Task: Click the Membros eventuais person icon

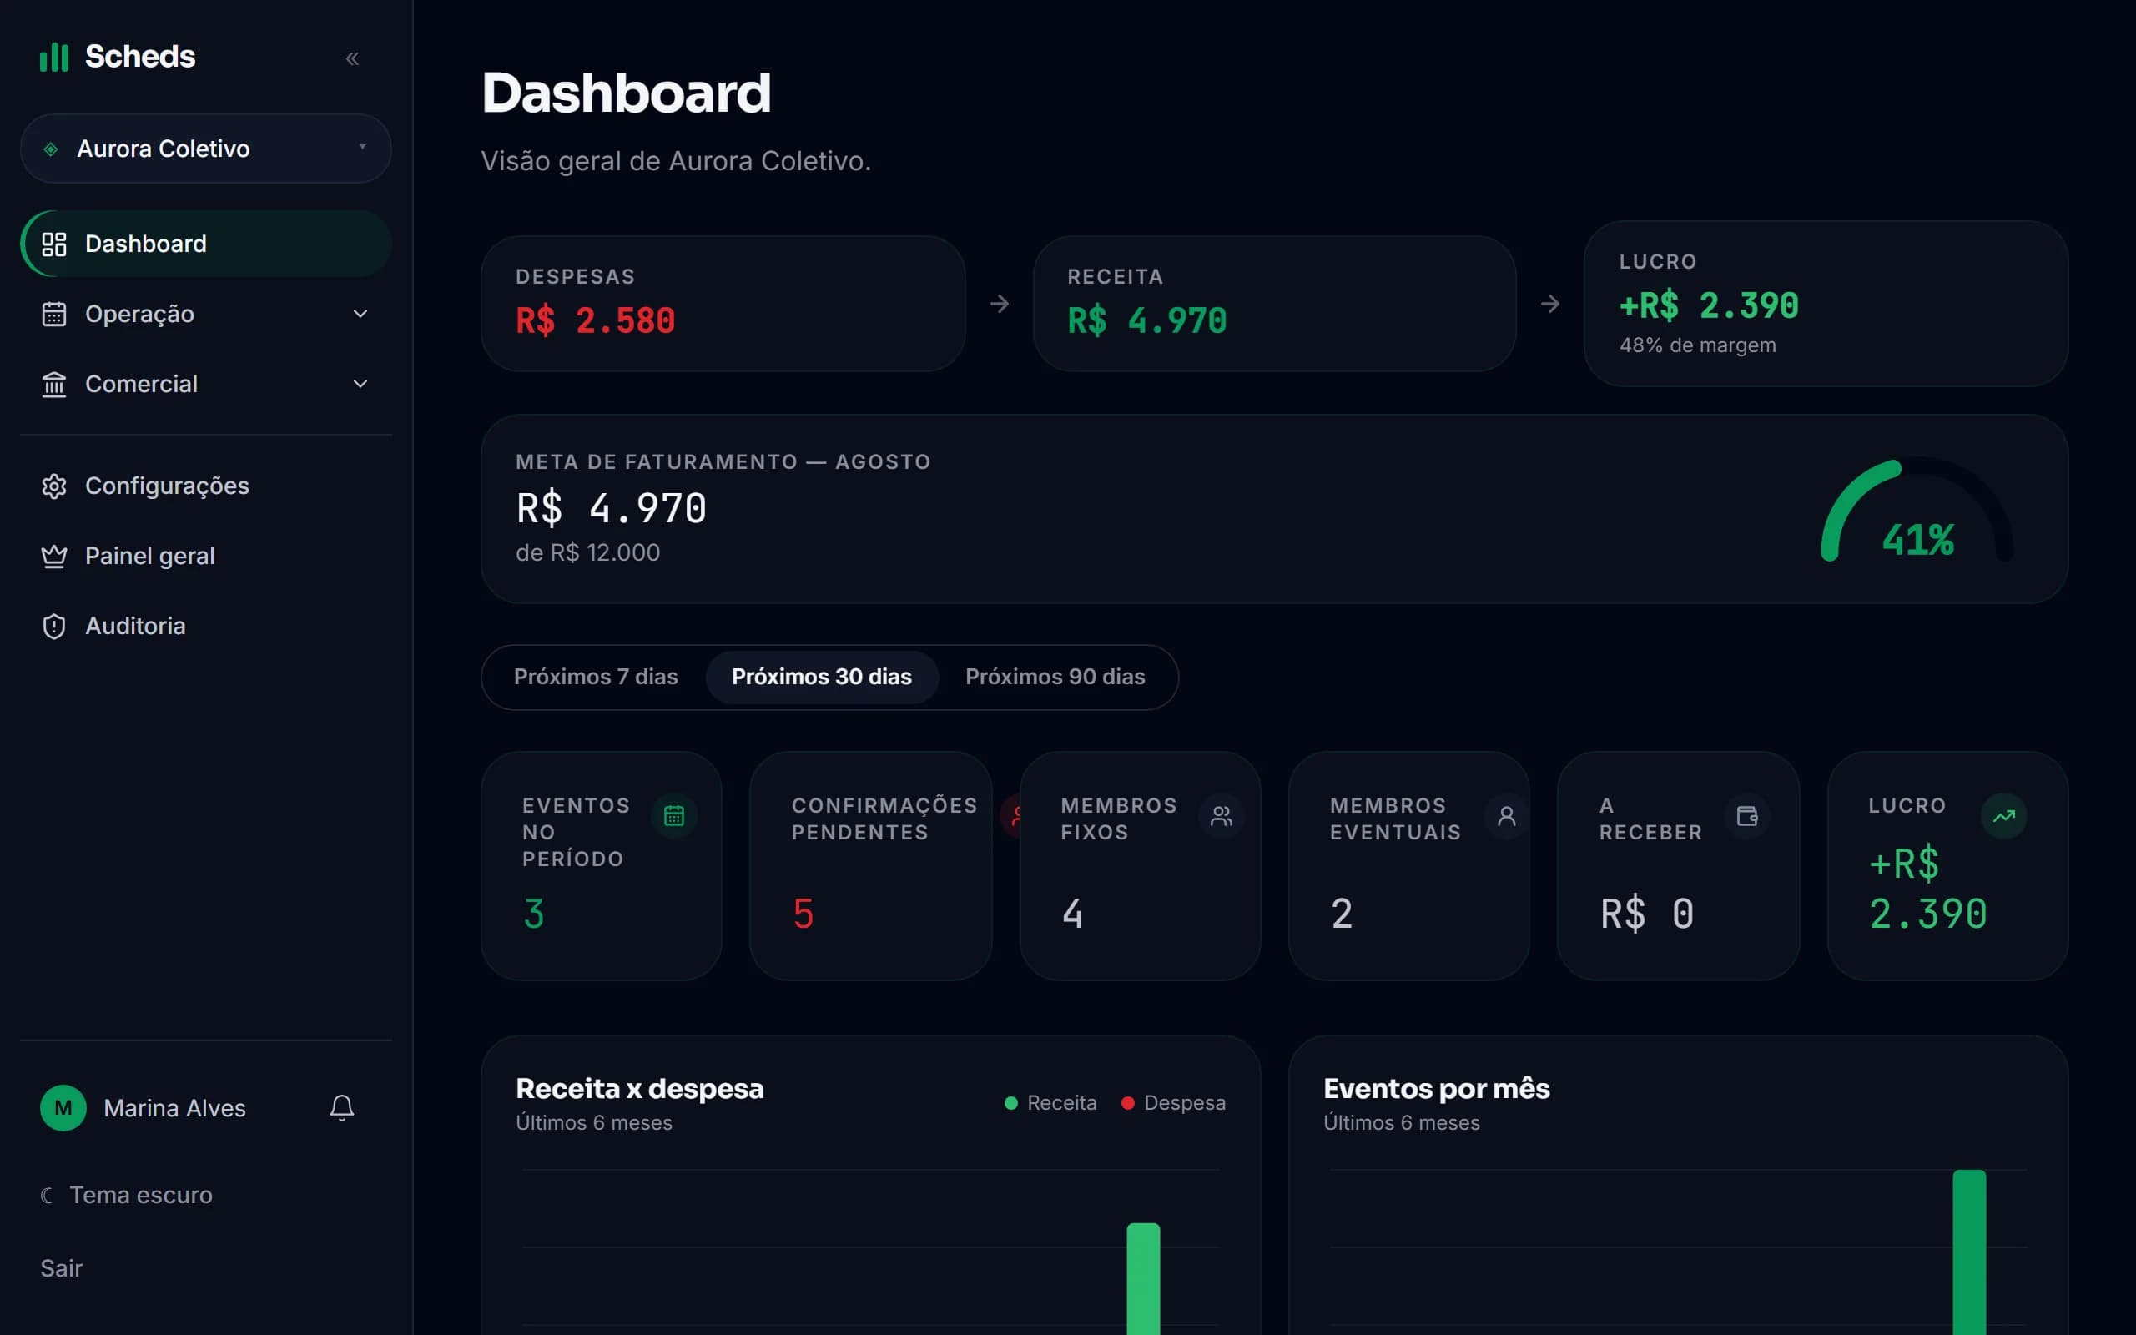Action: 1507,816
